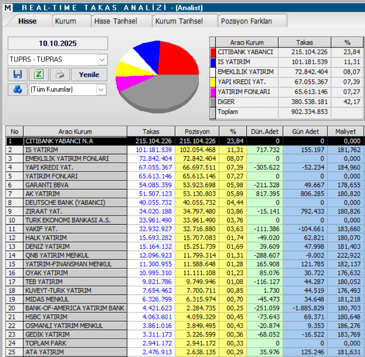Click the save (floppy disk) icon
Viewport: 365px width, 357px height.
click(x=18, y=75)
